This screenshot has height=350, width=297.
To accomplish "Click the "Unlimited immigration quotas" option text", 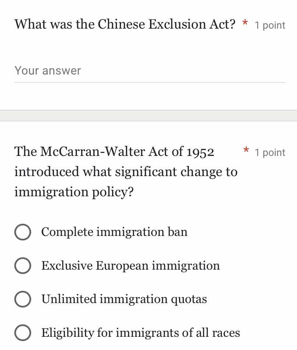I will (x=124, y=299).
